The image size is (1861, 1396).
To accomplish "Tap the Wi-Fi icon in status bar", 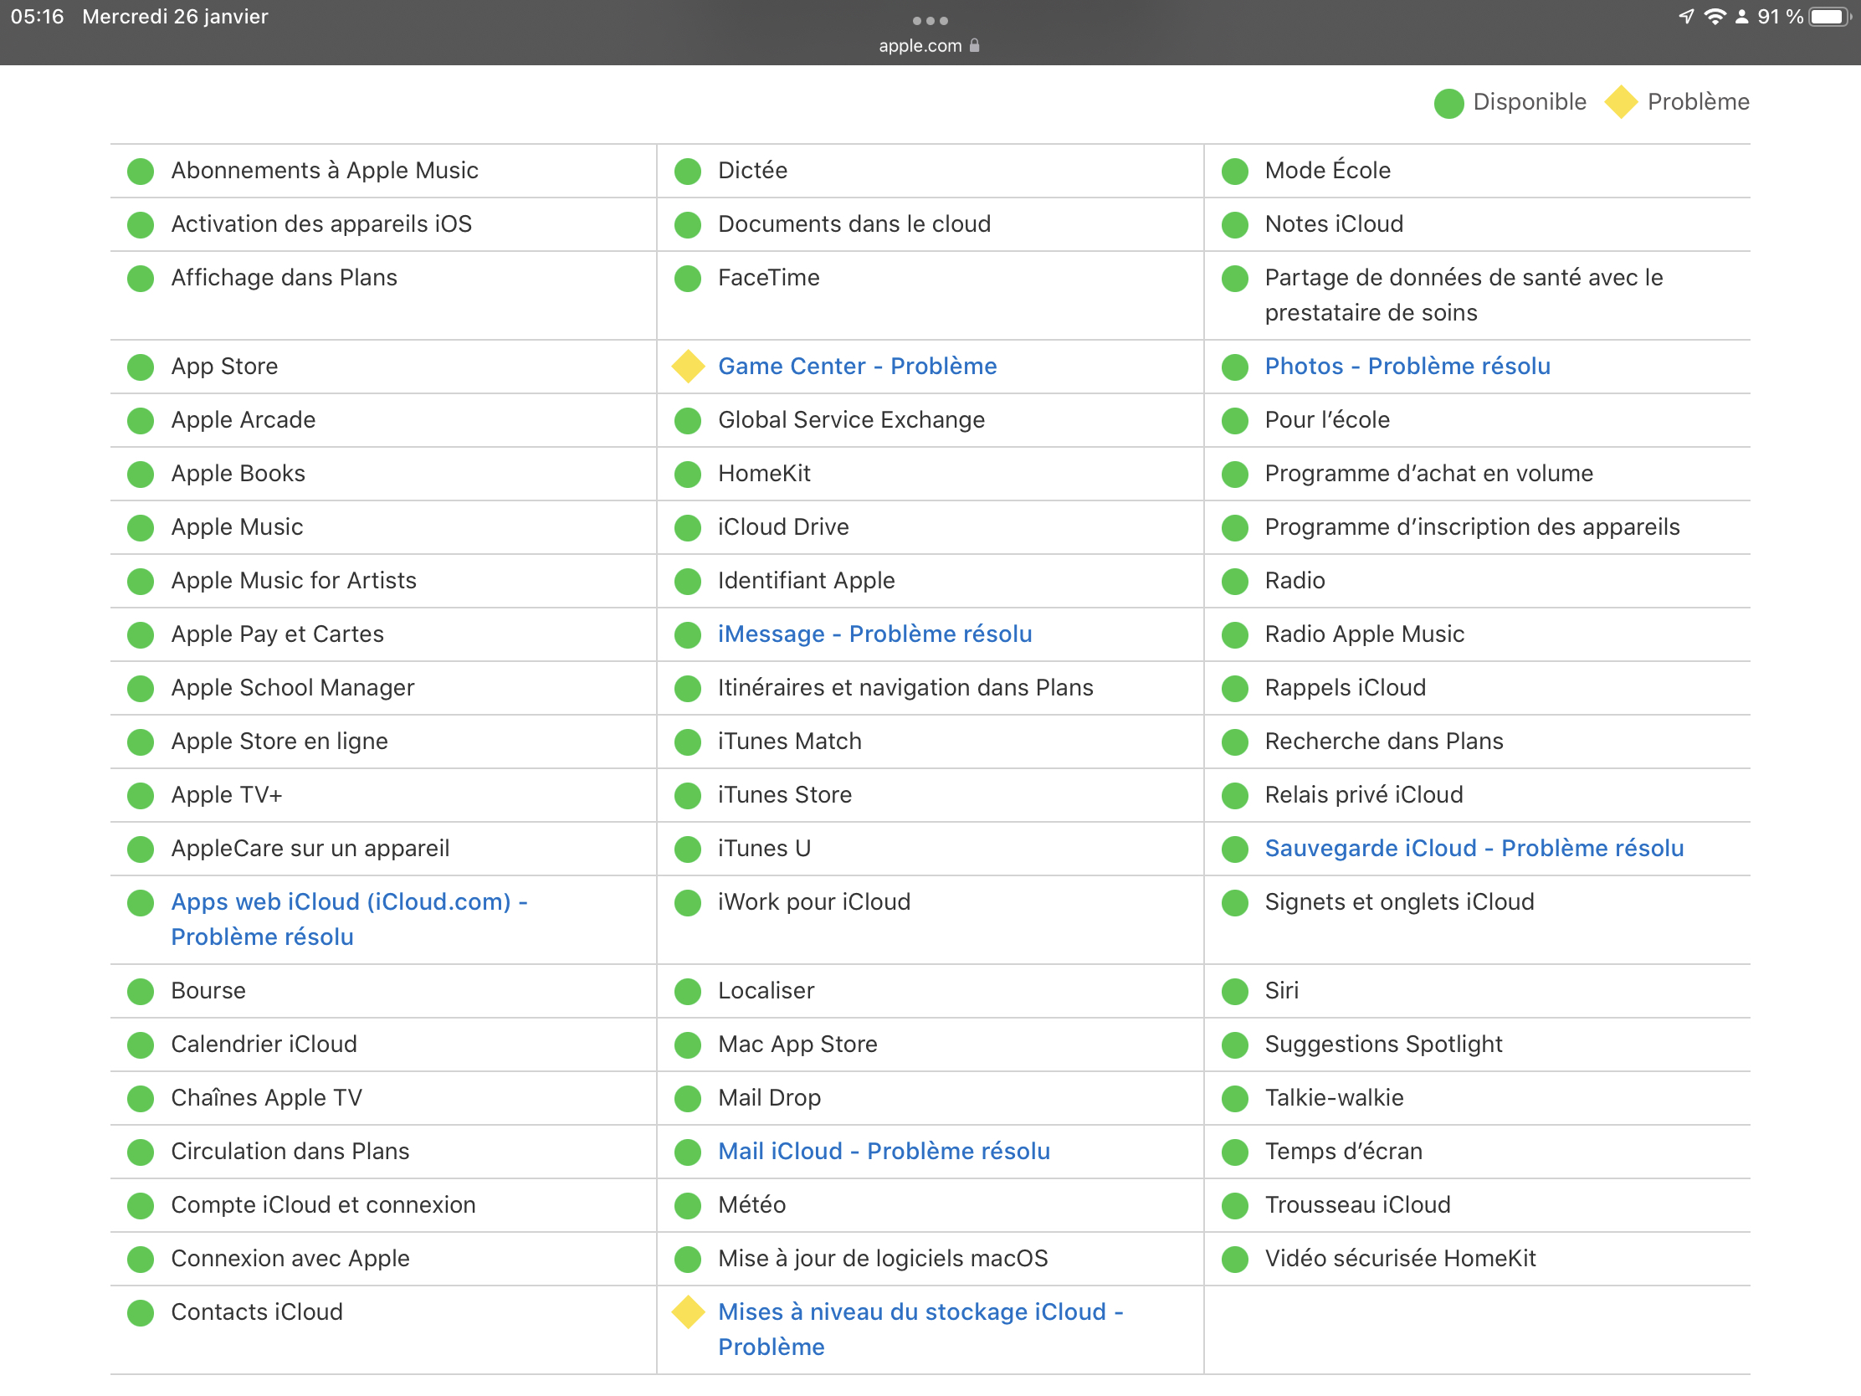I will click(x=1714, y=17).
